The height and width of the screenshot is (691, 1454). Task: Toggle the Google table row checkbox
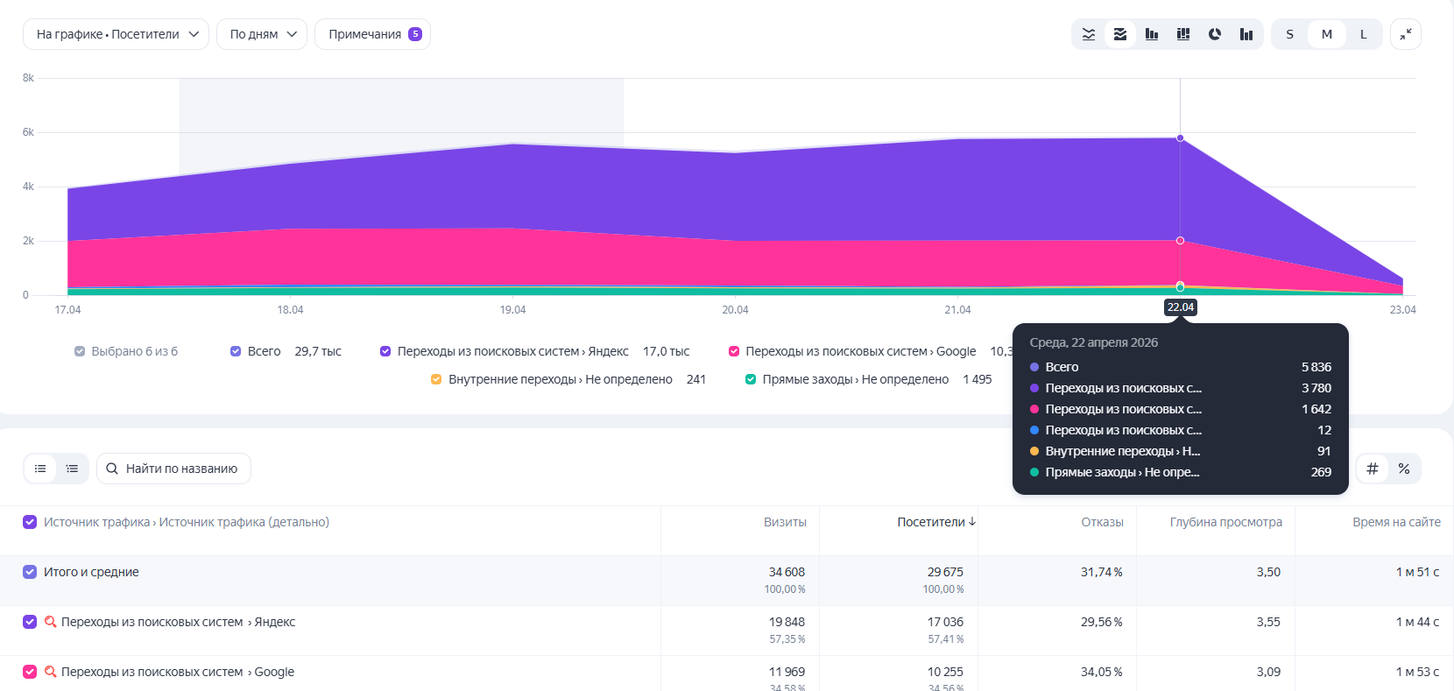pyautogui.click(x=30, y=672)
